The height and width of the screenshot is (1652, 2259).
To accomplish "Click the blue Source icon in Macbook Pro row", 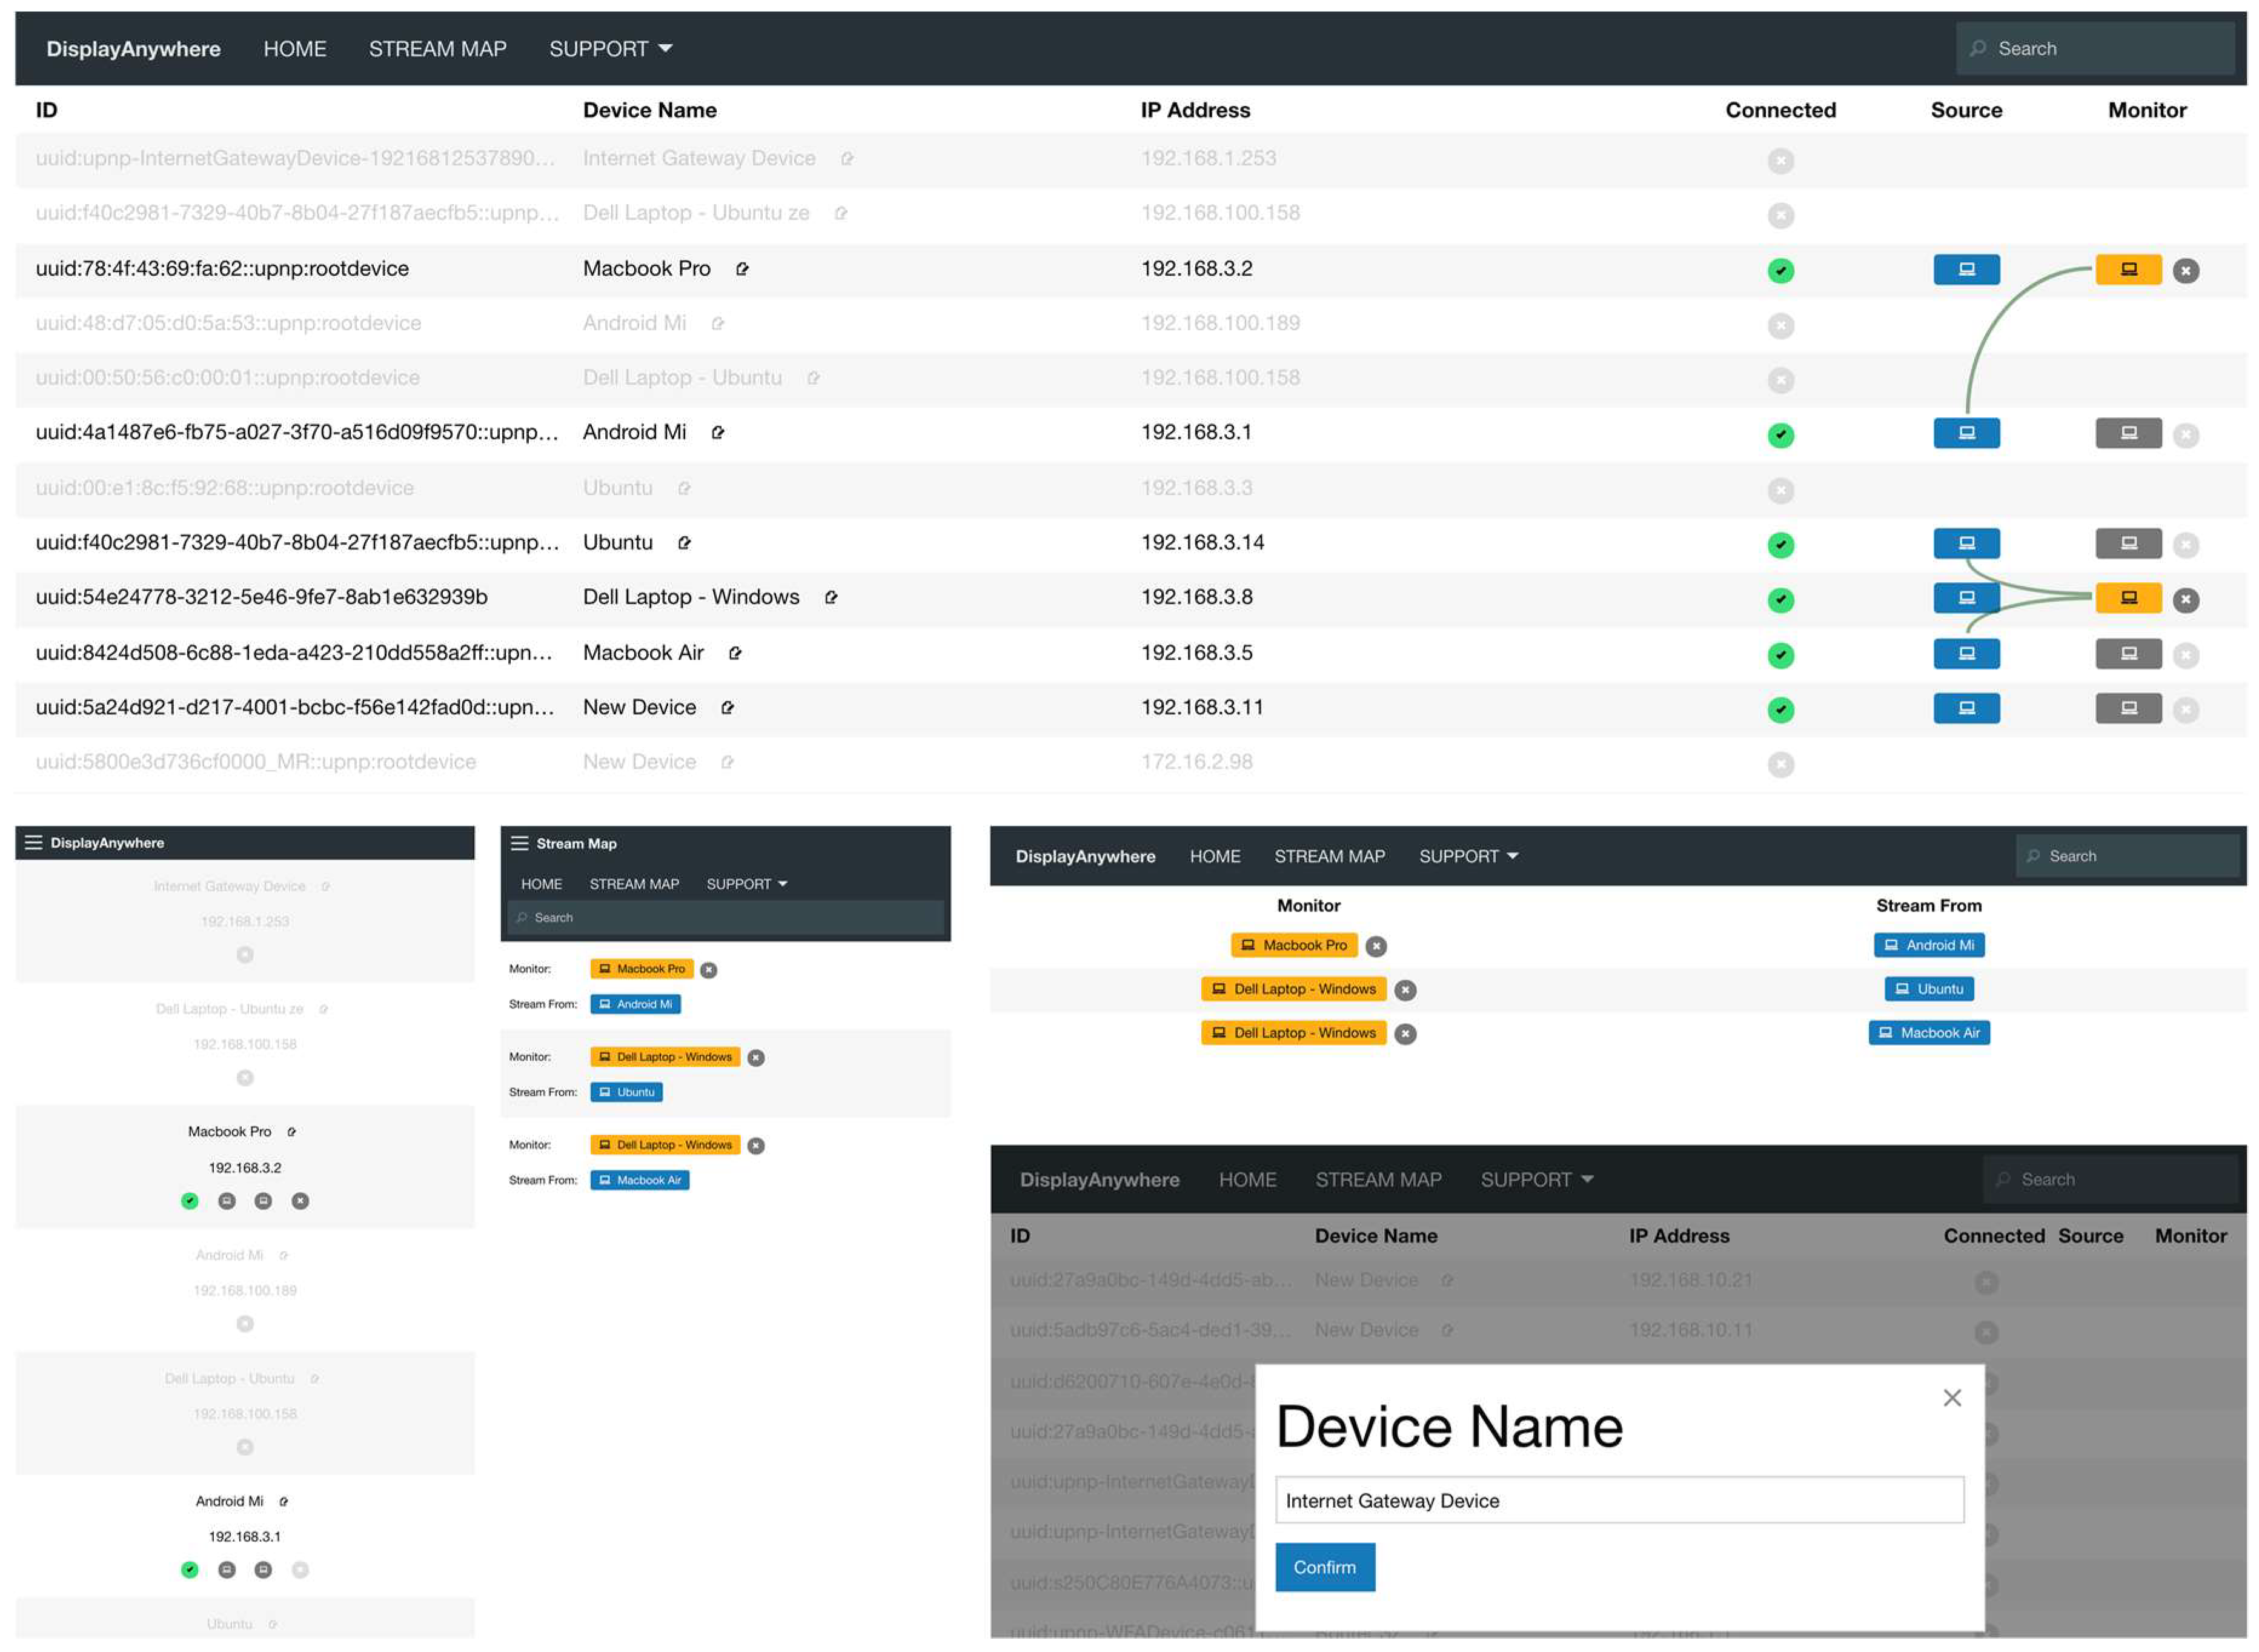I will 1966,269.
